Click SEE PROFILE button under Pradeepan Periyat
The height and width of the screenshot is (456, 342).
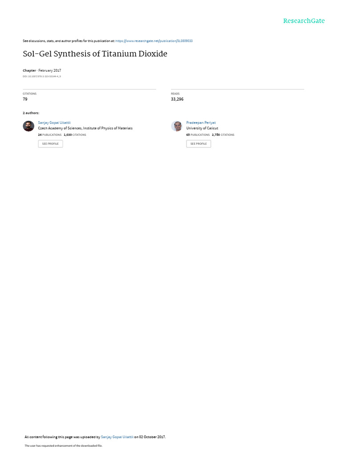point(199,144)
